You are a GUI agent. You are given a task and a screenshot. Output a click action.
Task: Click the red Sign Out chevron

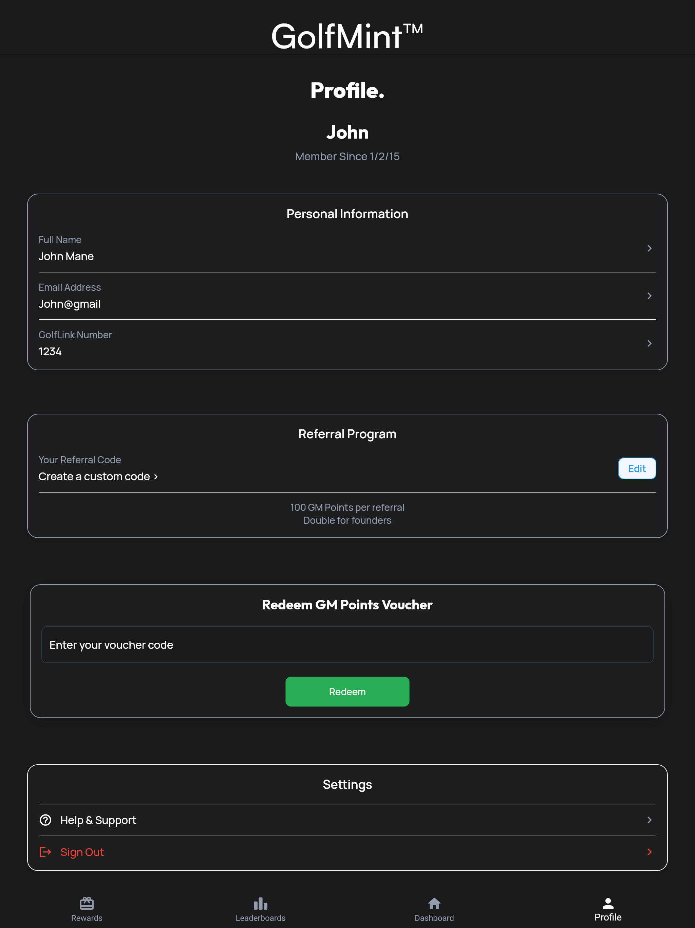pyautogui.click(x=649, y=852)
